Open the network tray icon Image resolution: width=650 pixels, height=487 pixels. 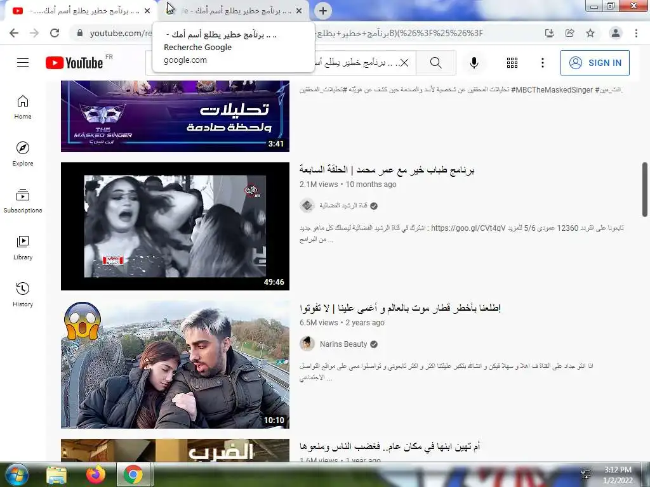pyautogui.click(x=586, y=474)
